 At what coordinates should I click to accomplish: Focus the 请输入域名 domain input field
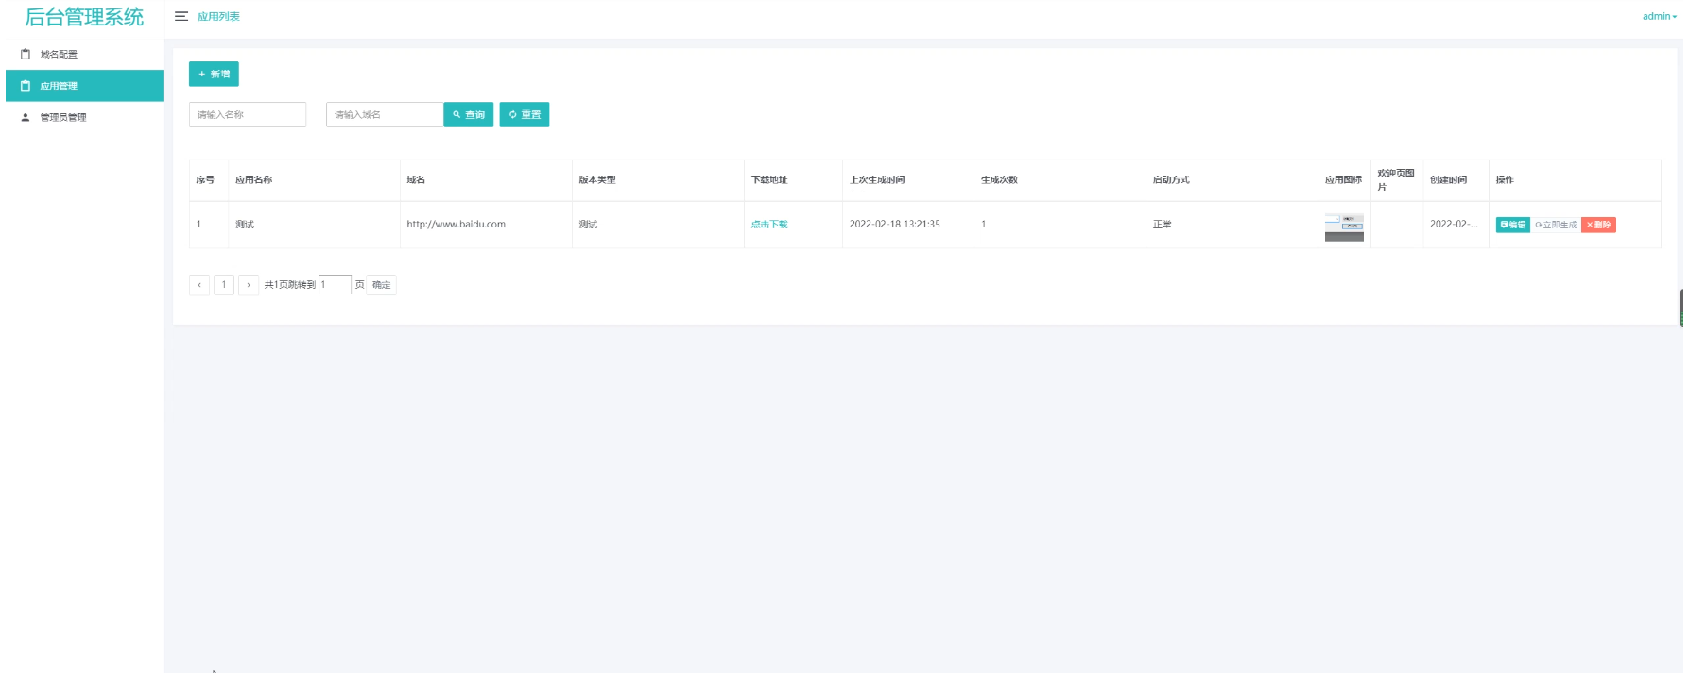[385, 115]
